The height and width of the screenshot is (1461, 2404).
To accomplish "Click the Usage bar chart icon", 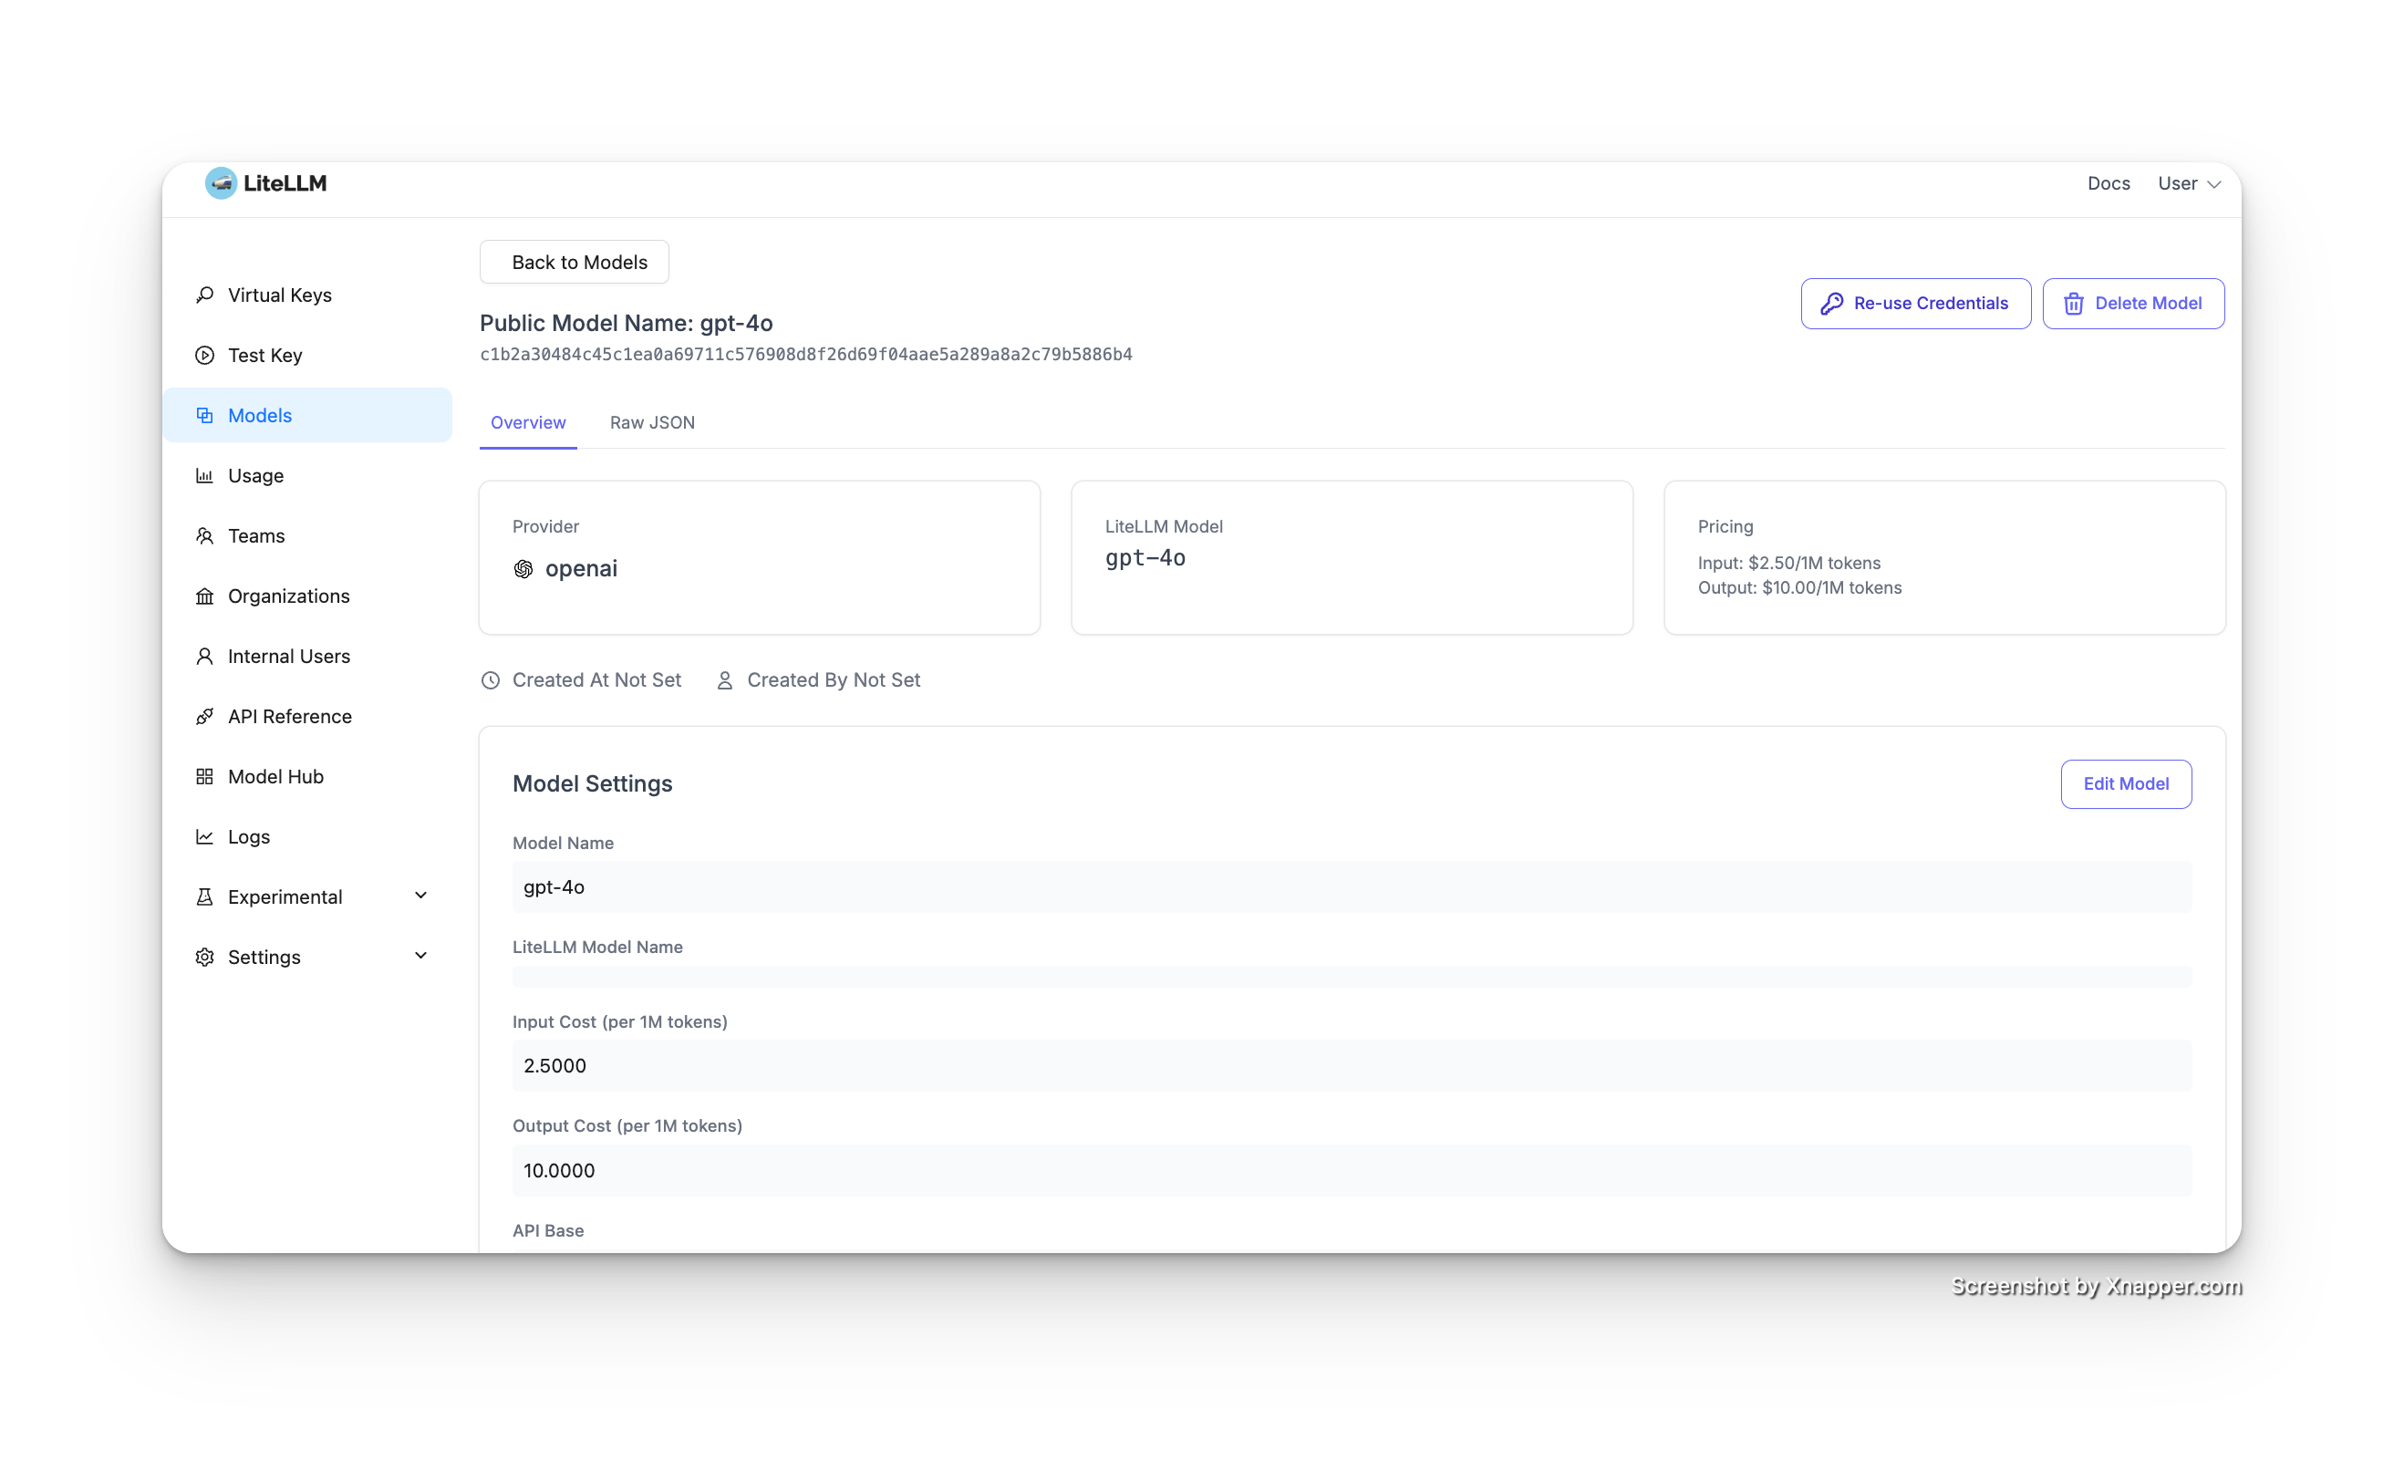I will [x=205, y=475].
